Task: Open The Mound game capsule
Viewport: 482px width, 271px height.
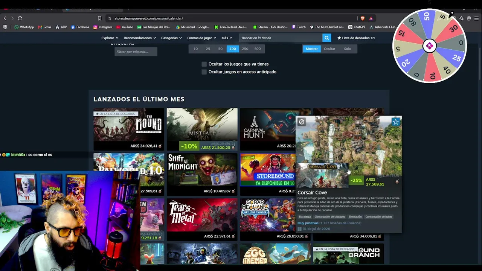Action: coord(129,129)
